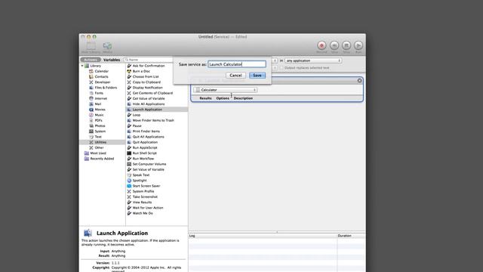Select Get Value of Variable action

tap(149, 99)
